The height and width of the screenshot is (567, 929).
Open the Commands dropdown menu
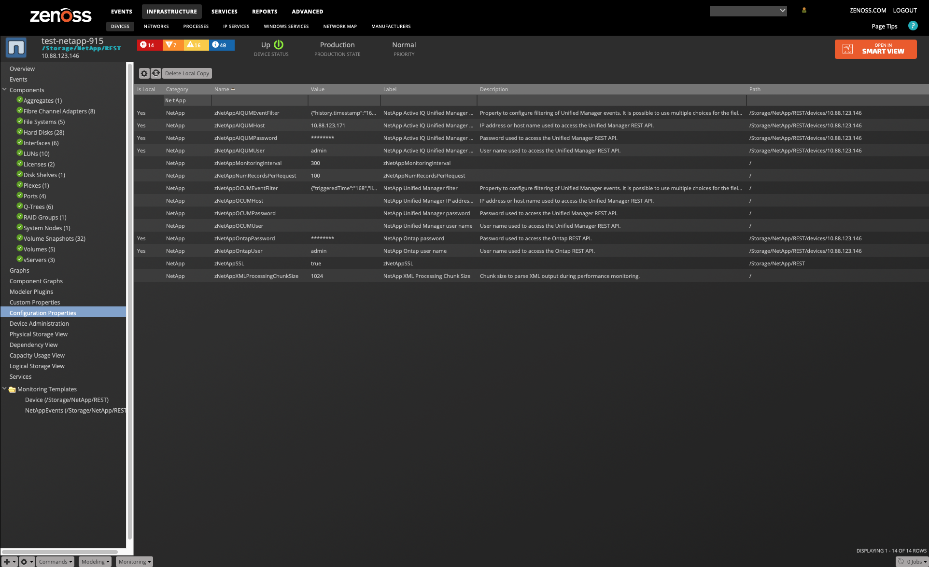coord(56,562)
